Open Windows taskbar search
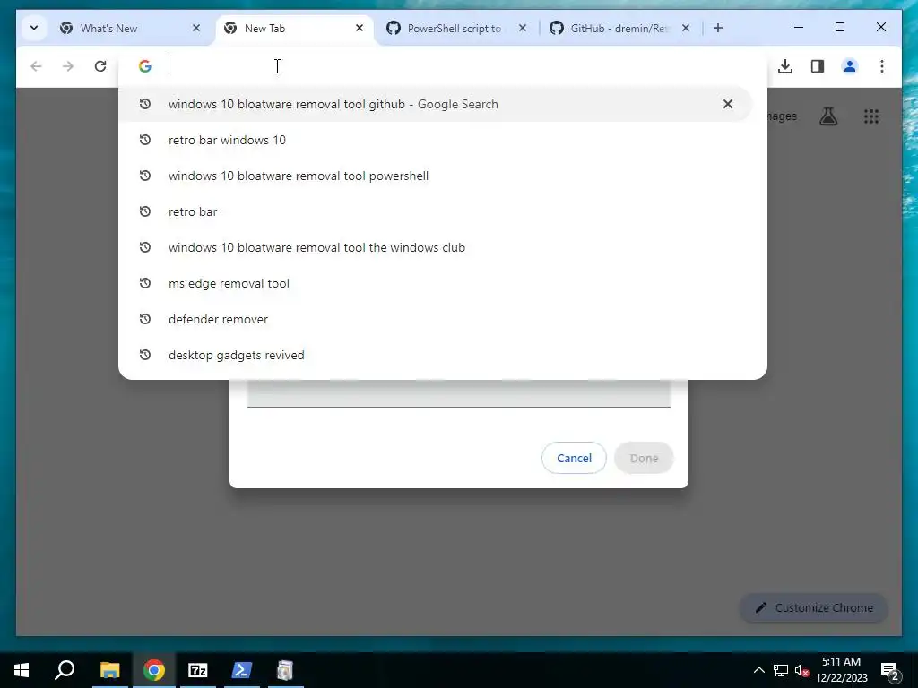This screenshot has height=688, width=918. point(65,670)
